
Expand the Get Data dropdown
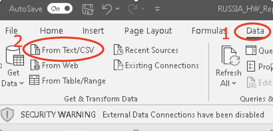(13, 78)
